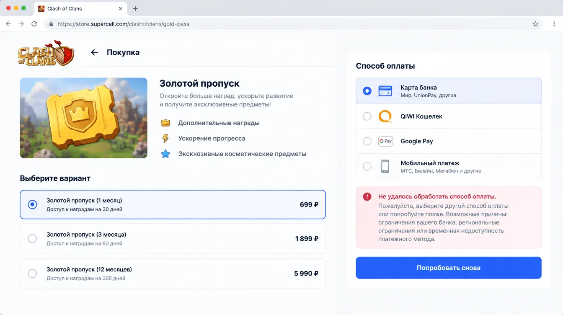The image size is (563, 315).
Task: Bookmark this page with the star icon
Action: tap(535, 24)
